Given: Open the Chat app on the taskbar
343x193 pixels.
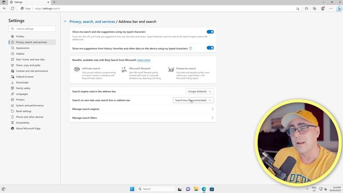Looking at the screenshot, I should pyautogui.click(x=188, y=189).
